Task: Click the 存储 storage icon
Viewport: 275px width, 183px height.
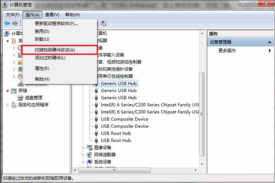Action: tap(14, 91)
